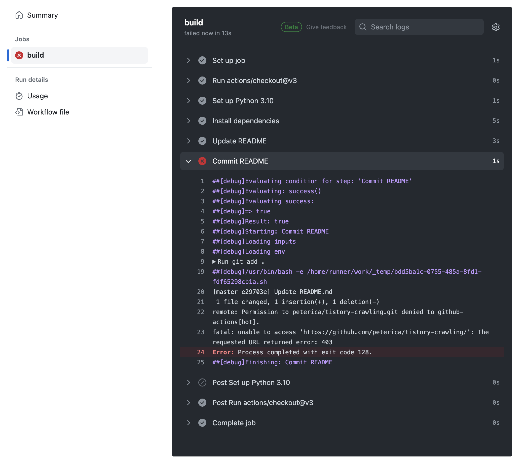Click the red failure icon on Commit README
This screenshot has width=523, height=462.
coord(202,161)
